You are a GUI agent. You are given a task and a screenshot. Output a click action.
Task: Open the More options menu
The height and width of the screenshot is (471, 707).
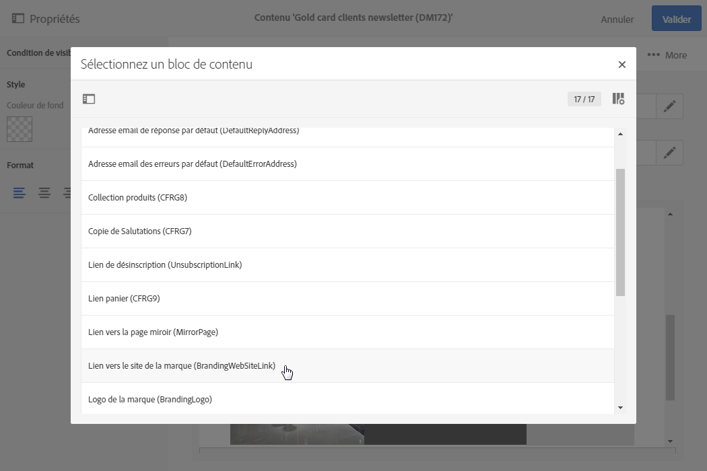coord(667,55)
